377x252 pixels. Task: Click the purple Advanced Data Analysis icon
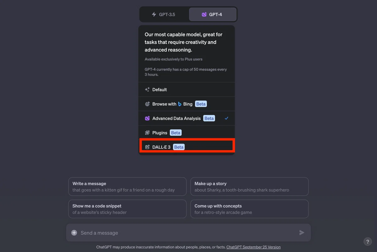[x=147, y=118]
